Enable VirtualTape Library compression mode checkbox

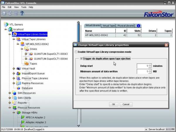click(x=76, y=52)
